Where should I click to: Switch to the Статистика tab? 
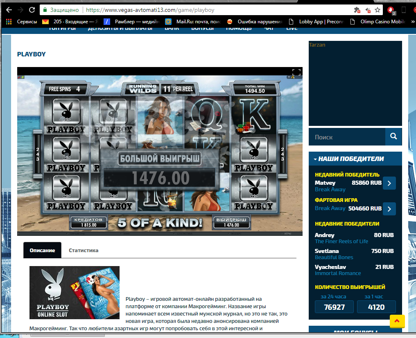pyautogui.click(x=84, y=250)
